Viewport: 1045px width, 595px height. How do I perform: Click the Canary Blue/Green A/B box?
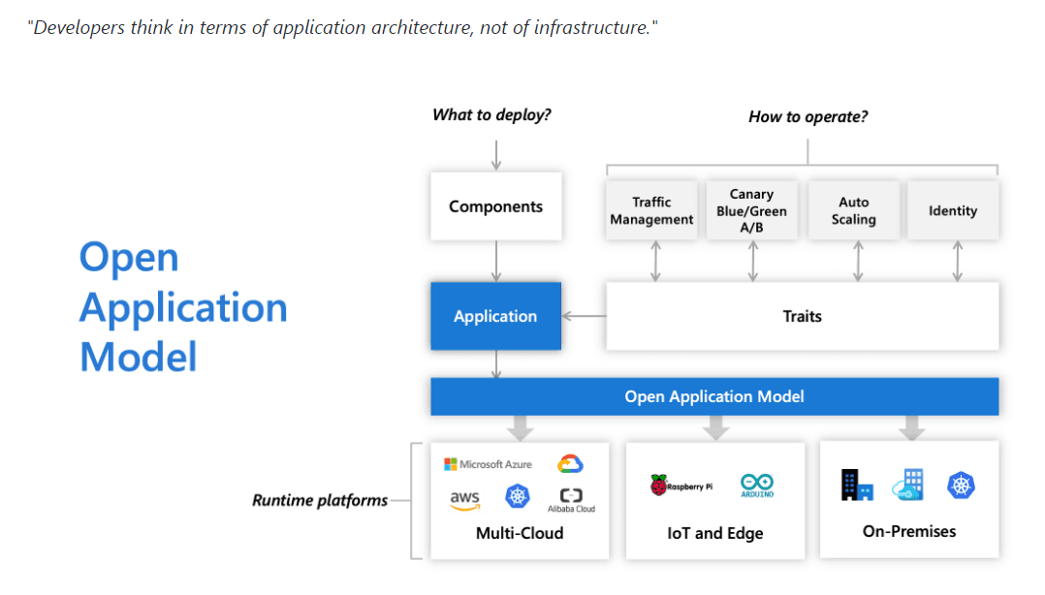click(x=751, y=210)
